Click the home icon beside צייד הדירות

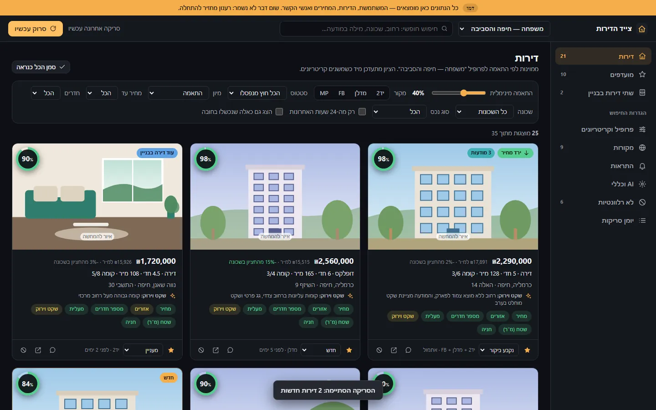point(642,29)
